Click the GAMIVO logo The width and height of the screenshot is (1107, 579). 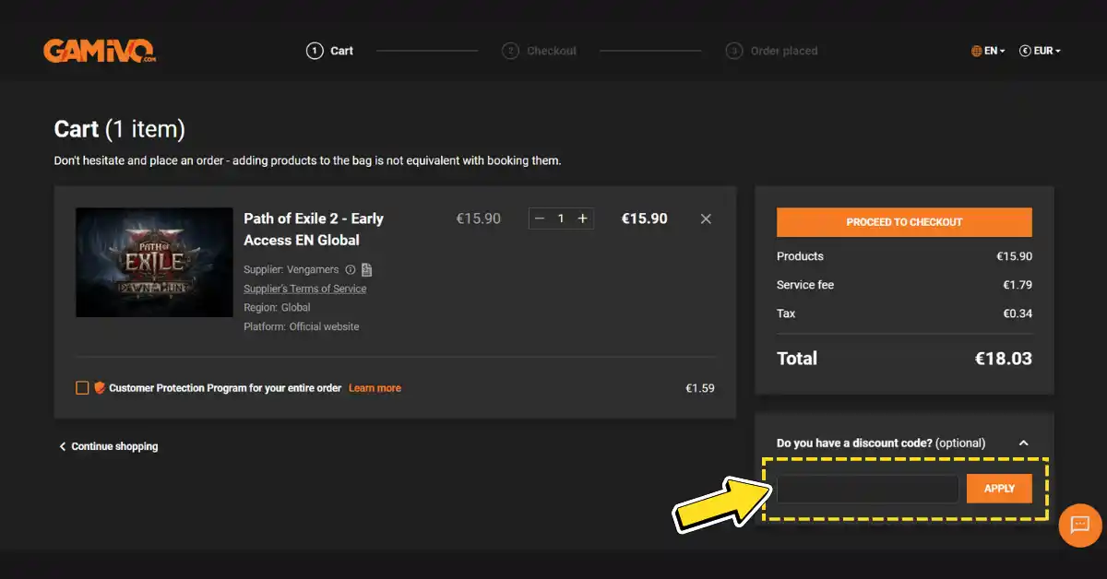pyautogui.click(x=100, y=51)
